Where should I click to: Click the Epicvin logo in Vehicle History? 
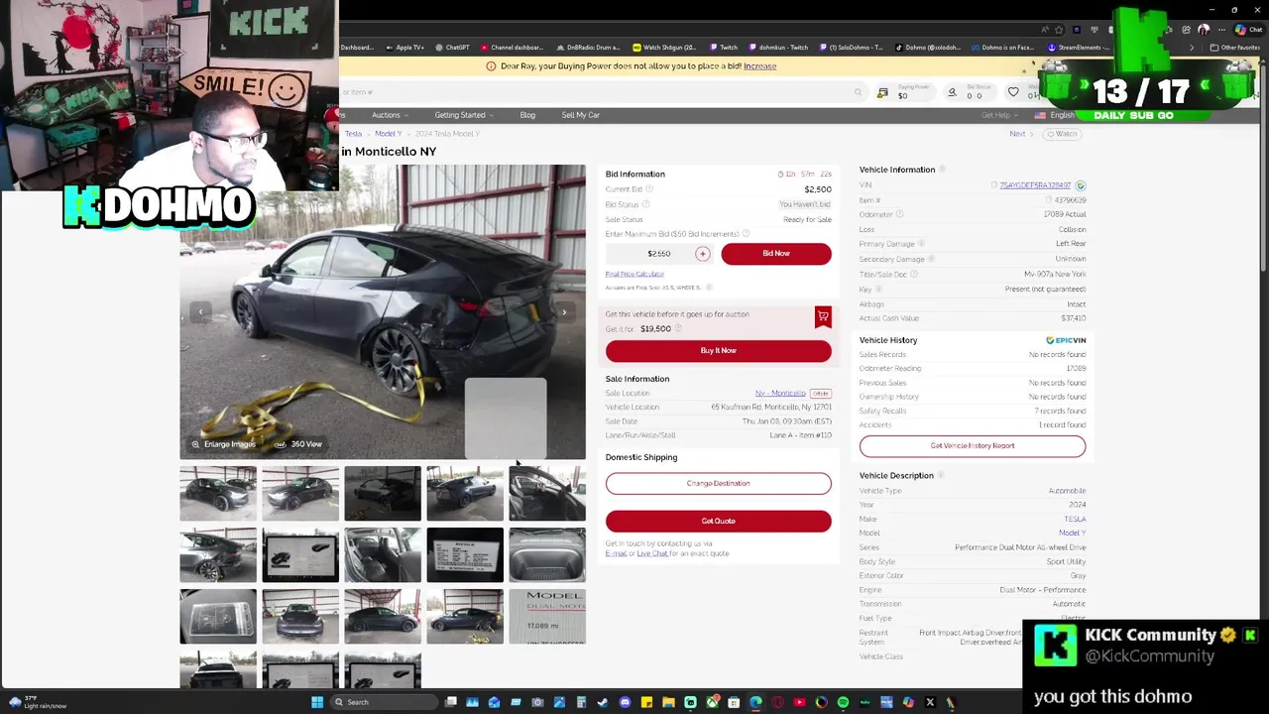(x=1066, y=340)
